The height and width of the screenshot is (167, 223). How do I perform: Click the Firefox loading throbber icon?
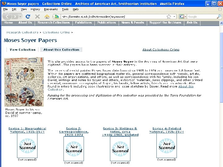(x=220, y=9)
